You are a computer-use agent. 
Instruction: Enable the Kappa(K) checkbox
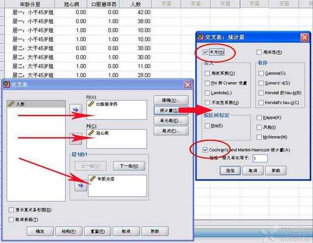pyautogui.click(x=260, y=118)
